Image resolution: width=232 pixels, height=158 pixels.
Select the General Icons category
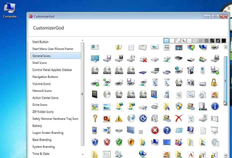[x=55, y=56]
